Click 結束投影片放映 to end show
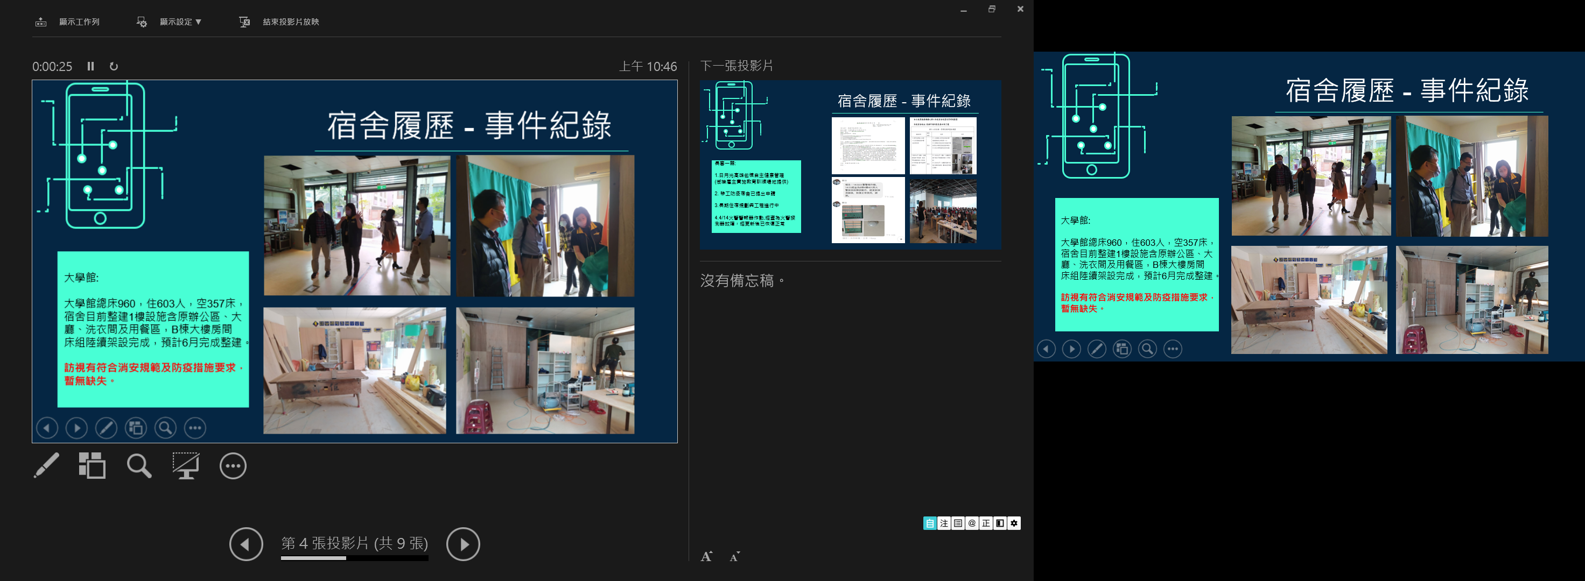The width and height of the screenshot is (1585, 581). tap(290, 22)
